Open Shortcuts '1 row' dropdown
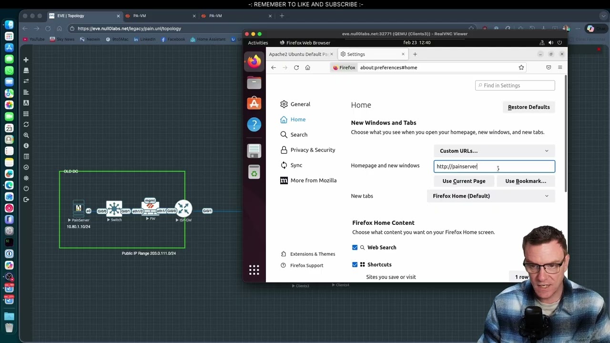The width and height of the screenshot is (610, 343). point(521,277)
